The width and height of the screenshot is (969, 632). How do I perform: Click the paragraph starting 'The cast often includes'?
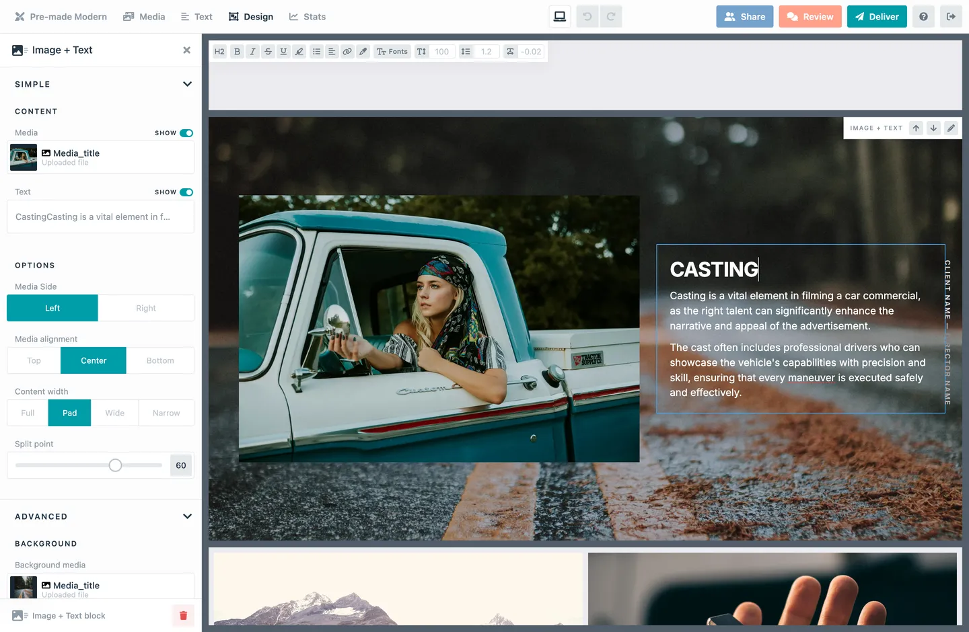click(x=797, y=370)
